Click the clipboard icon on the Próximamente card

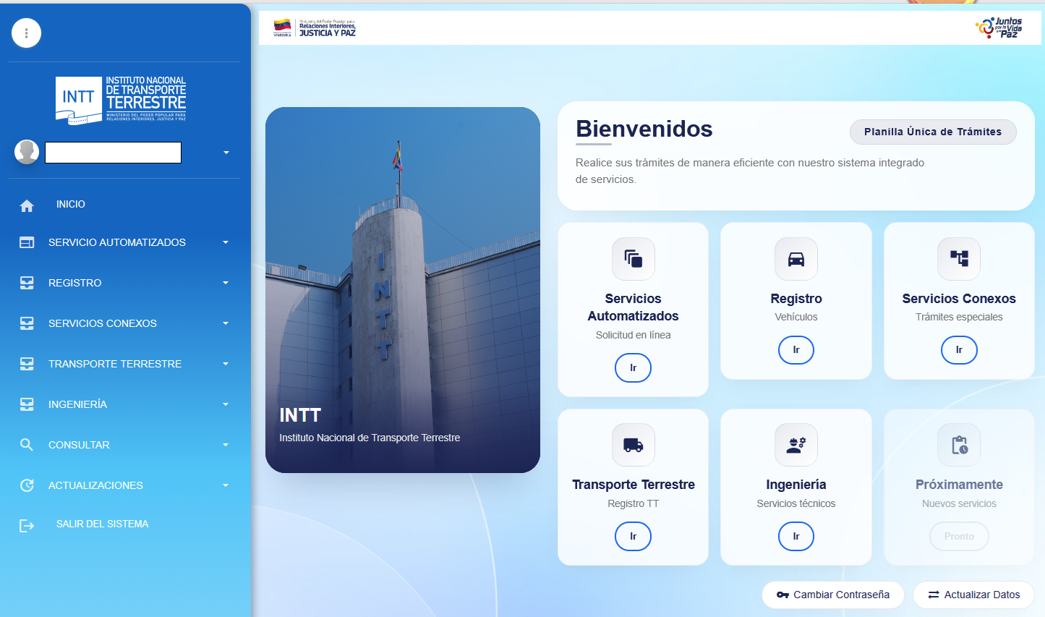tap(959, 445)
